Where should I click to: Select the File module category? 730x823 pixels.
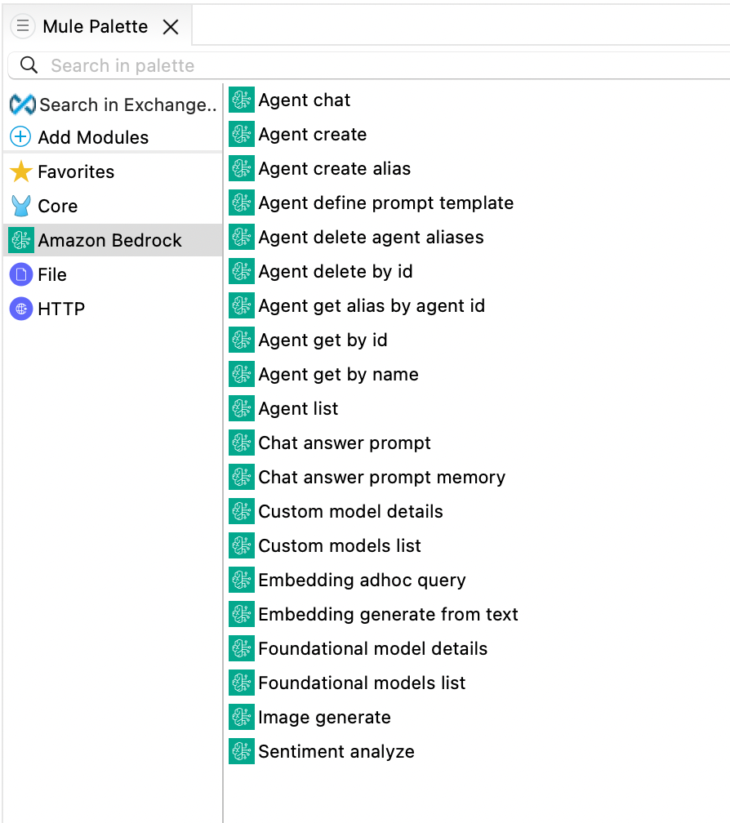pos(52,274)
